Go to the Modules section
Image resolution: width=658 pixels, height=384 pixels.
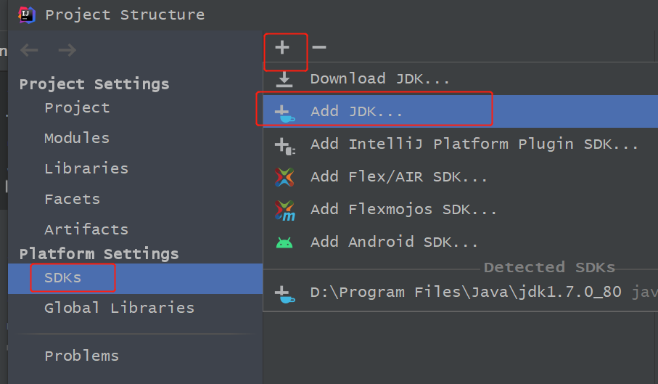point(77,139)
